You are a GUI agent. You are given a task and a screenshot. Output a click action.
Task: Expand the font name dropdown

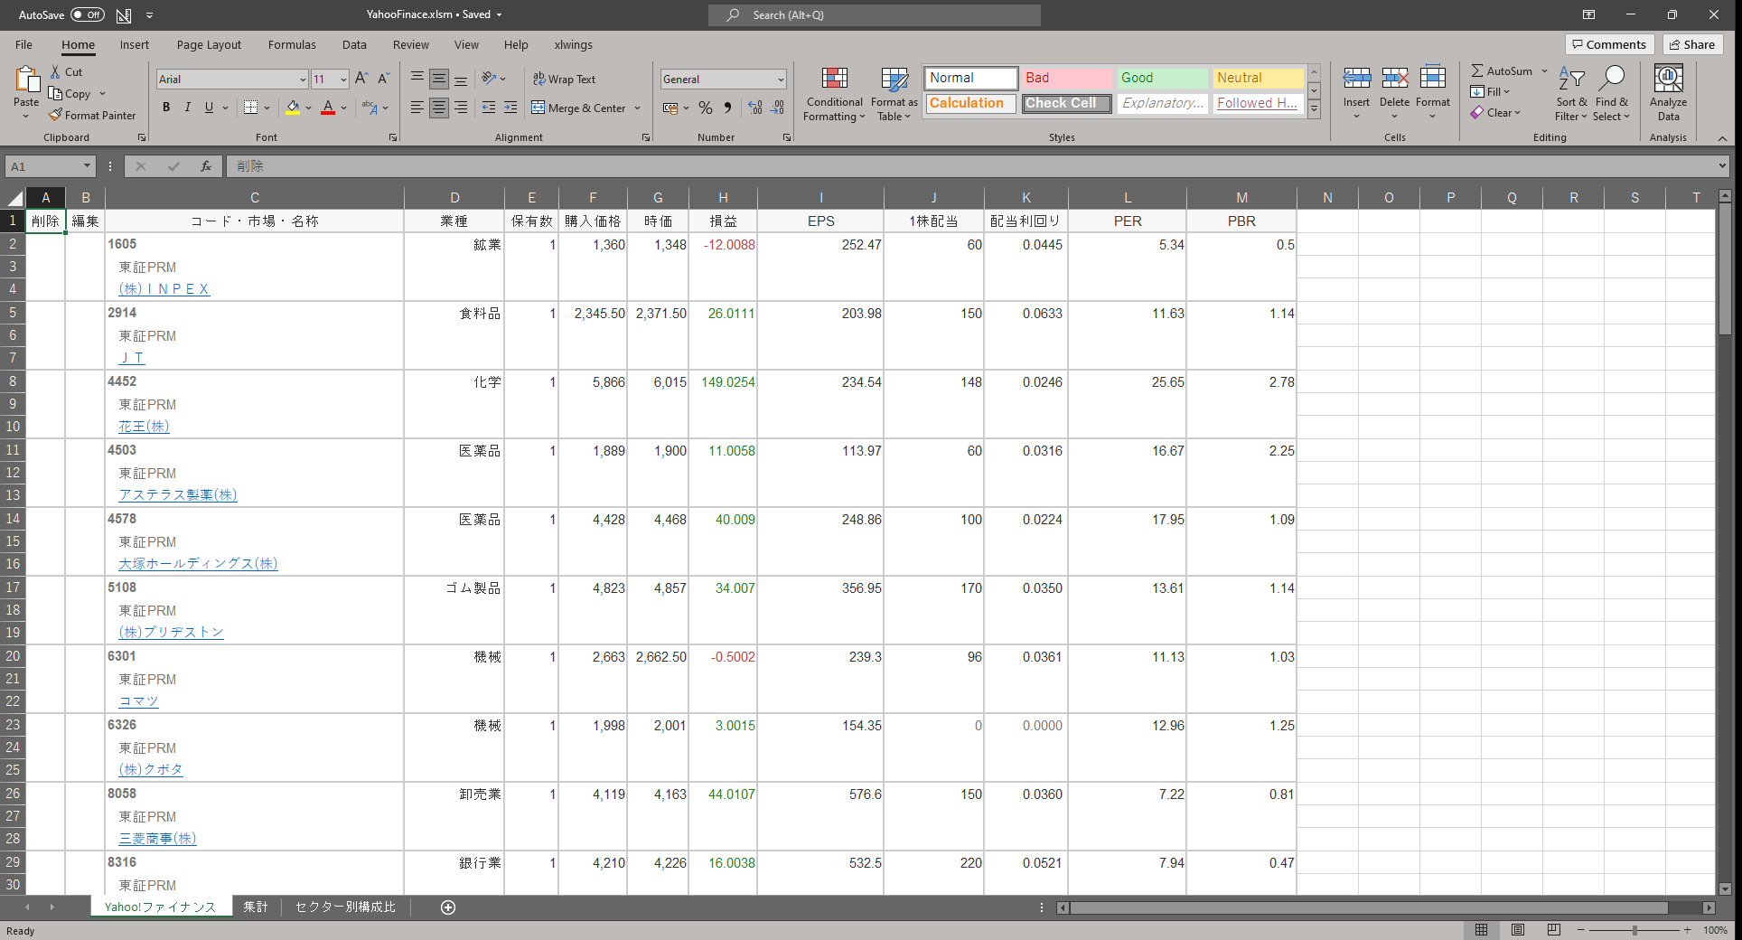[x=303, y=80]
